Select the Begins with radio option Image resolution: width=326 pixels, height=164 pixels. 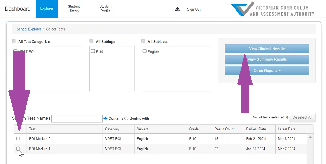[x=126, y=119]
